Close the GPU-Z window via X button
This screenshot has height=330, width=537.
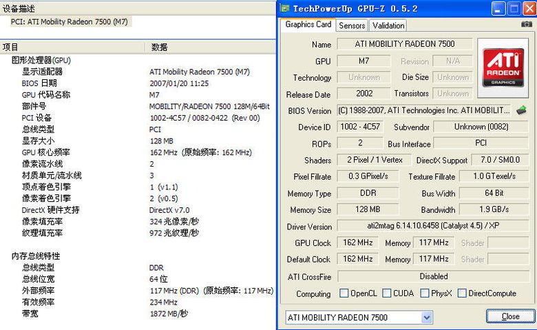(x=529, y=8)
